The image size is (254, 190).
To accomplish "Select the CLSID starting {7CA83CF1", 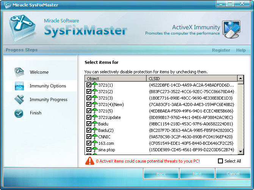I will click(191, 104).
